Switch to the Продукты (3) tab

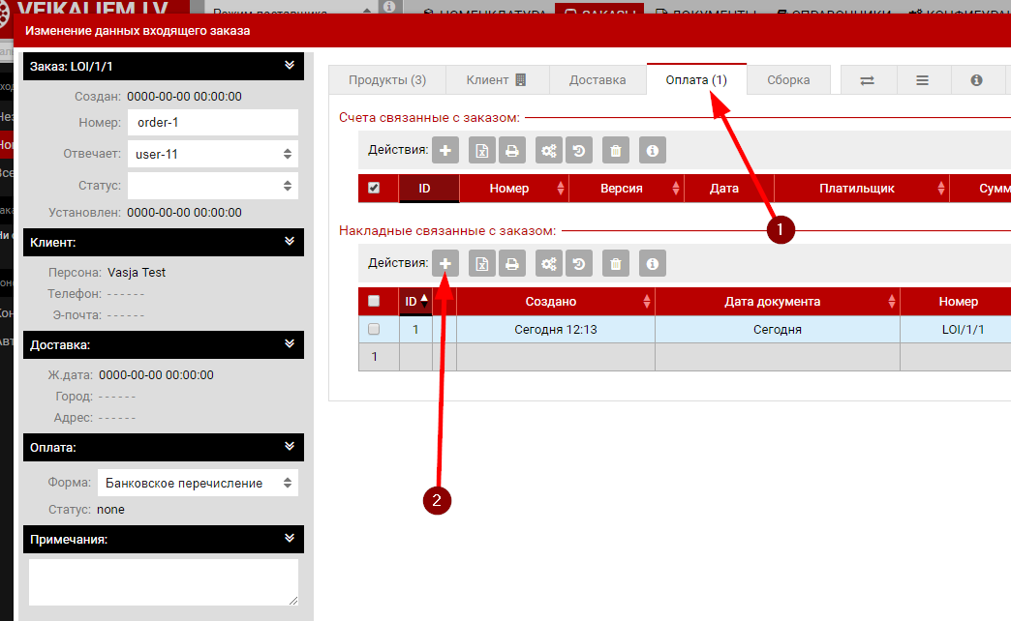[387, 80]
